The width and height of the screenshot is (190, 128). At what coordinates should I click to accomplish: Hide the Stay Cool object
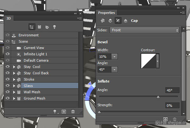point(8,66)
